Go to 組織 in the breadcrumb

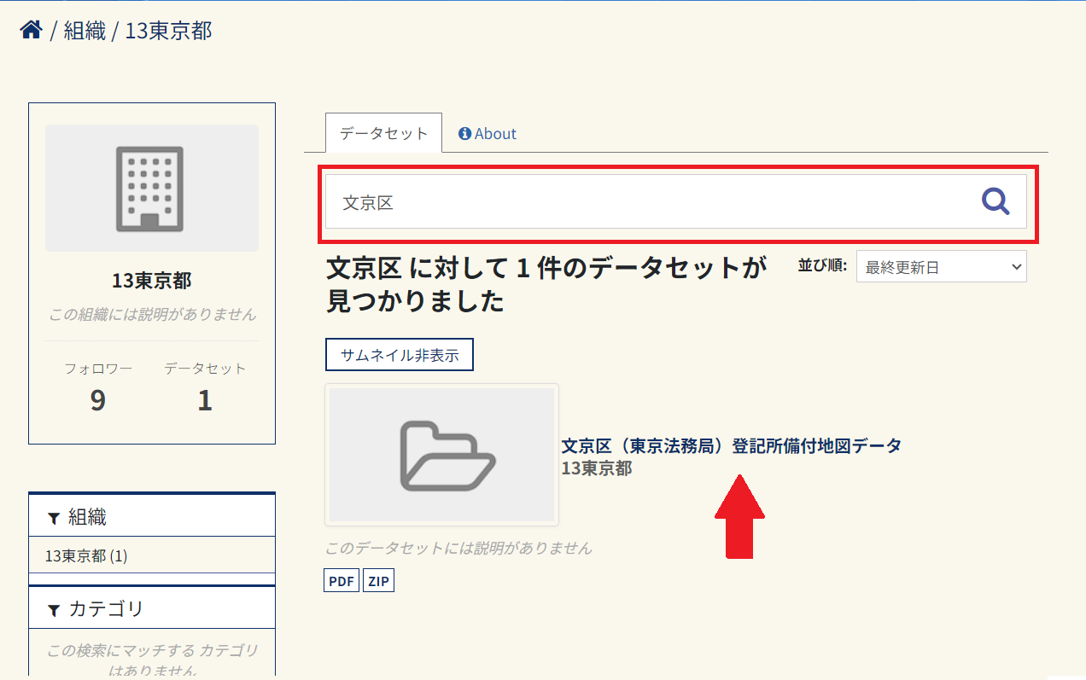pos(85,32)
